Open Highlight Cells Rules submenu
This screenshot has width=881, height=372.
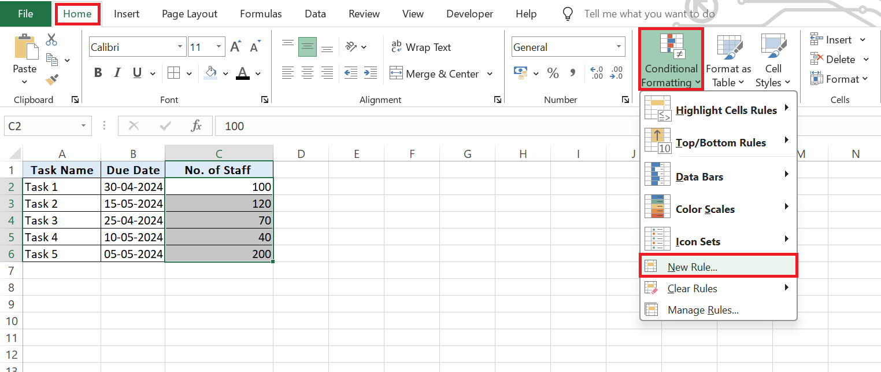coord(718,111)
